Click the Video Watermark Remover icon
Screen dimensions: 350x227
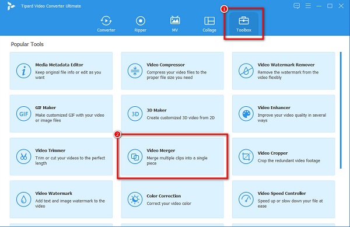click(x=246, y=71)
